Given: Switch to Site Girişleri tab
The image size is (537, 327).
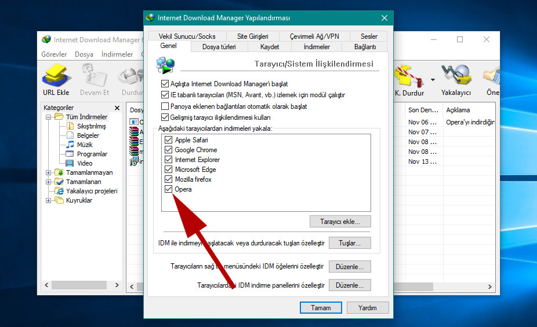Looking at the screenshot, I should [x=252, y=36].
